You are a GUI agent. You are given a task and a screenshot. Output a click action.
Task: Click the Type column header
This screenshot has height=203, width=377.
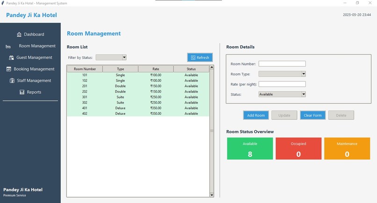(120, 69)
